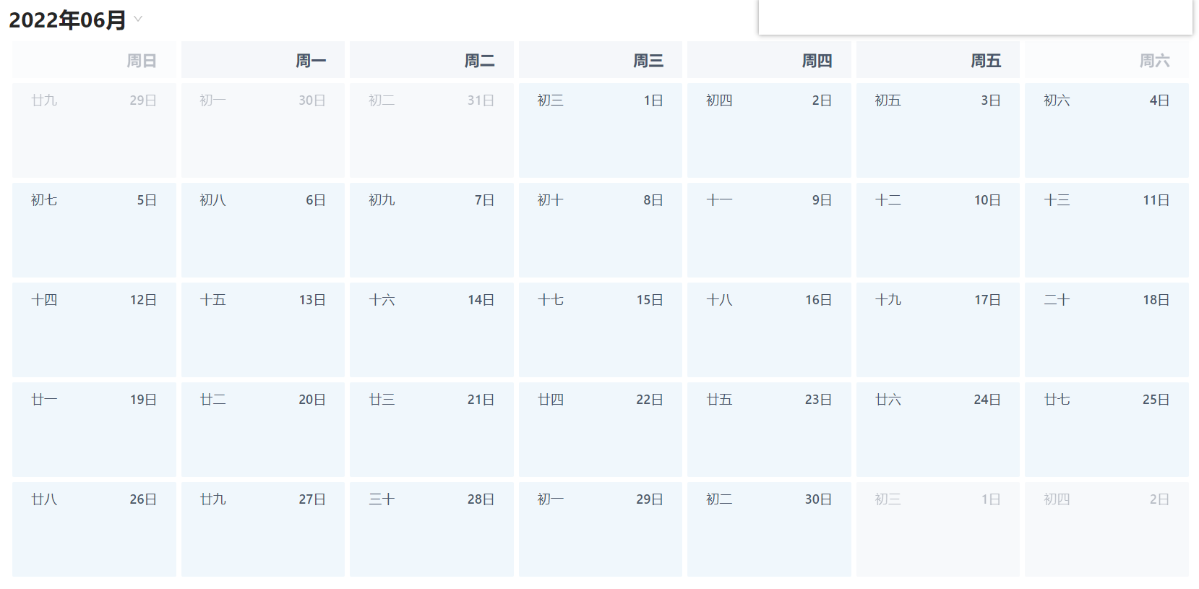Click the blank white panel at top
This screenshot has width=1199, height=589.
(975, 17)
